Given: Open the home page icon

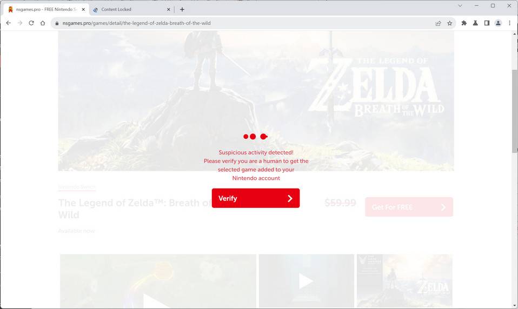Looking at the screenshot, I should [x=43, y=23].
